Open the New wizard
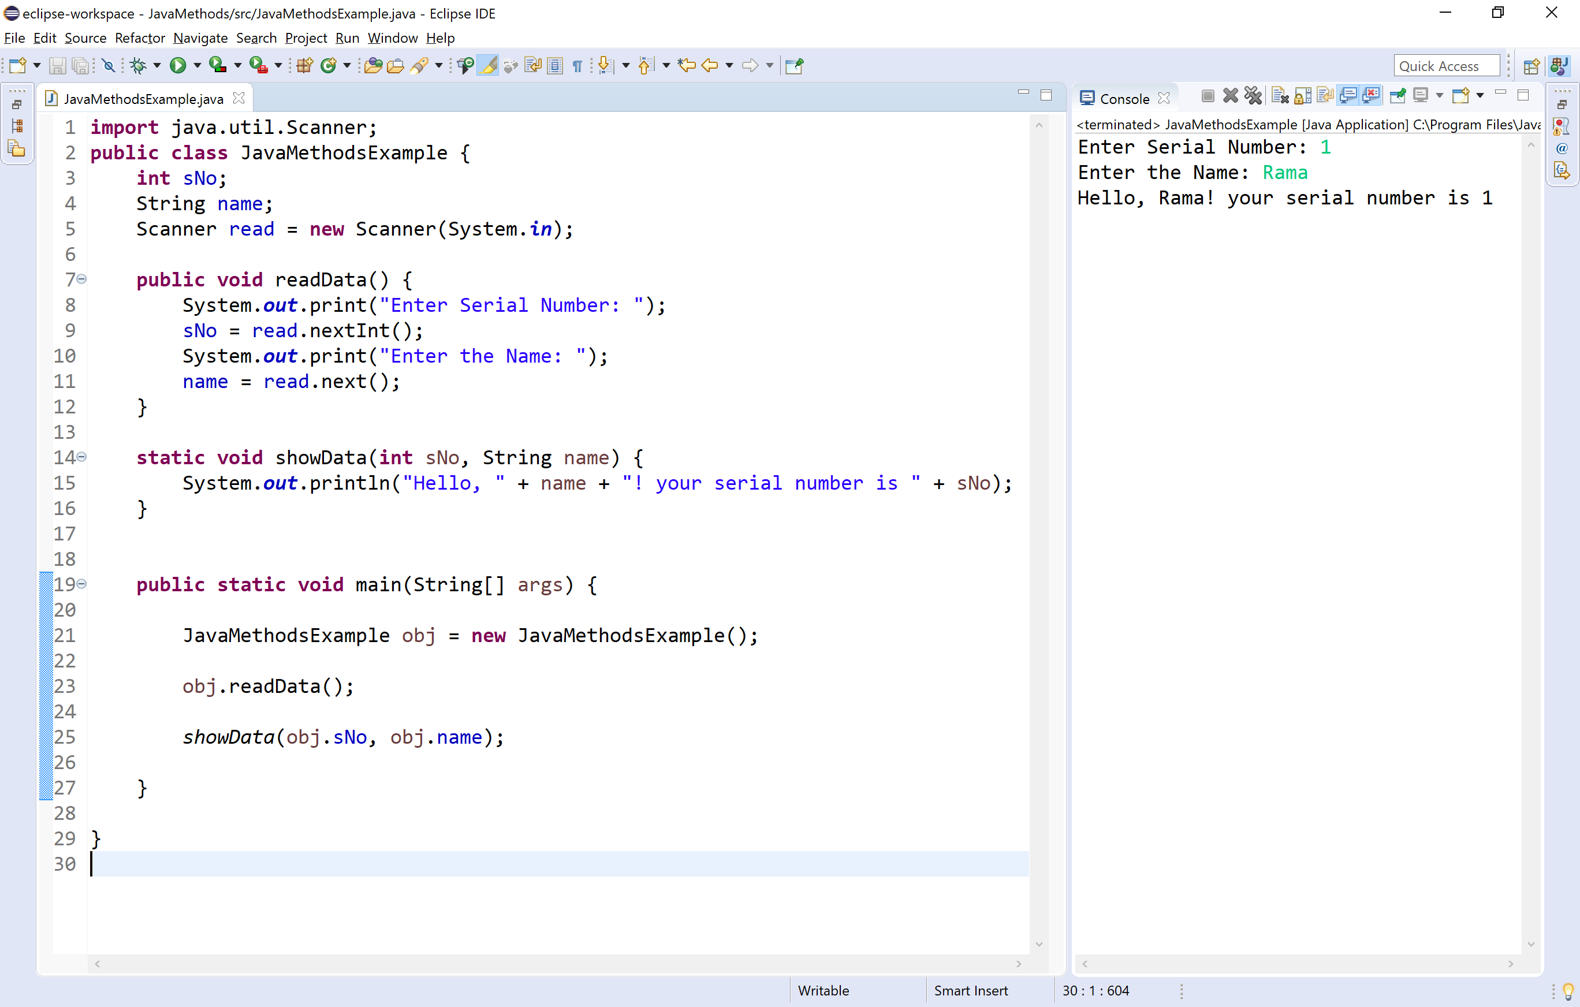Viewport: 1580px width, 1007px height. point(19,65)
